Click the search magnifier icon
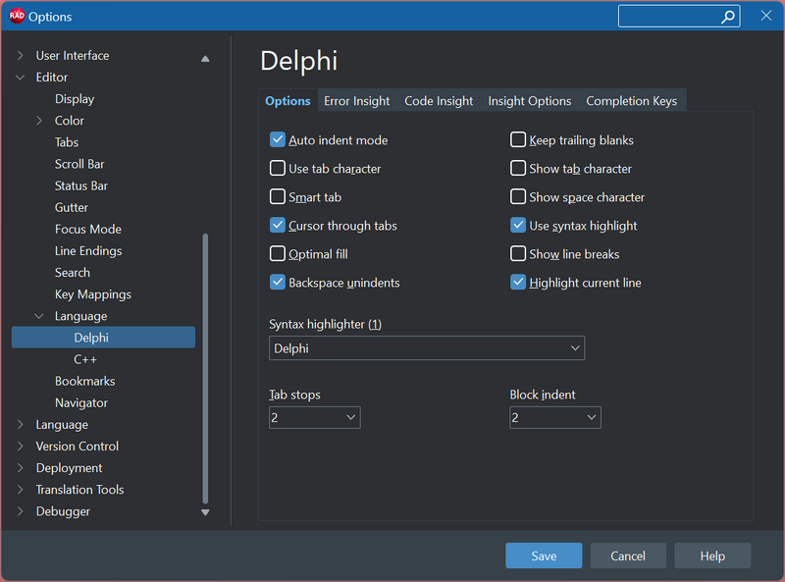Screen dimensions: 785x582 tap(728, 17)
